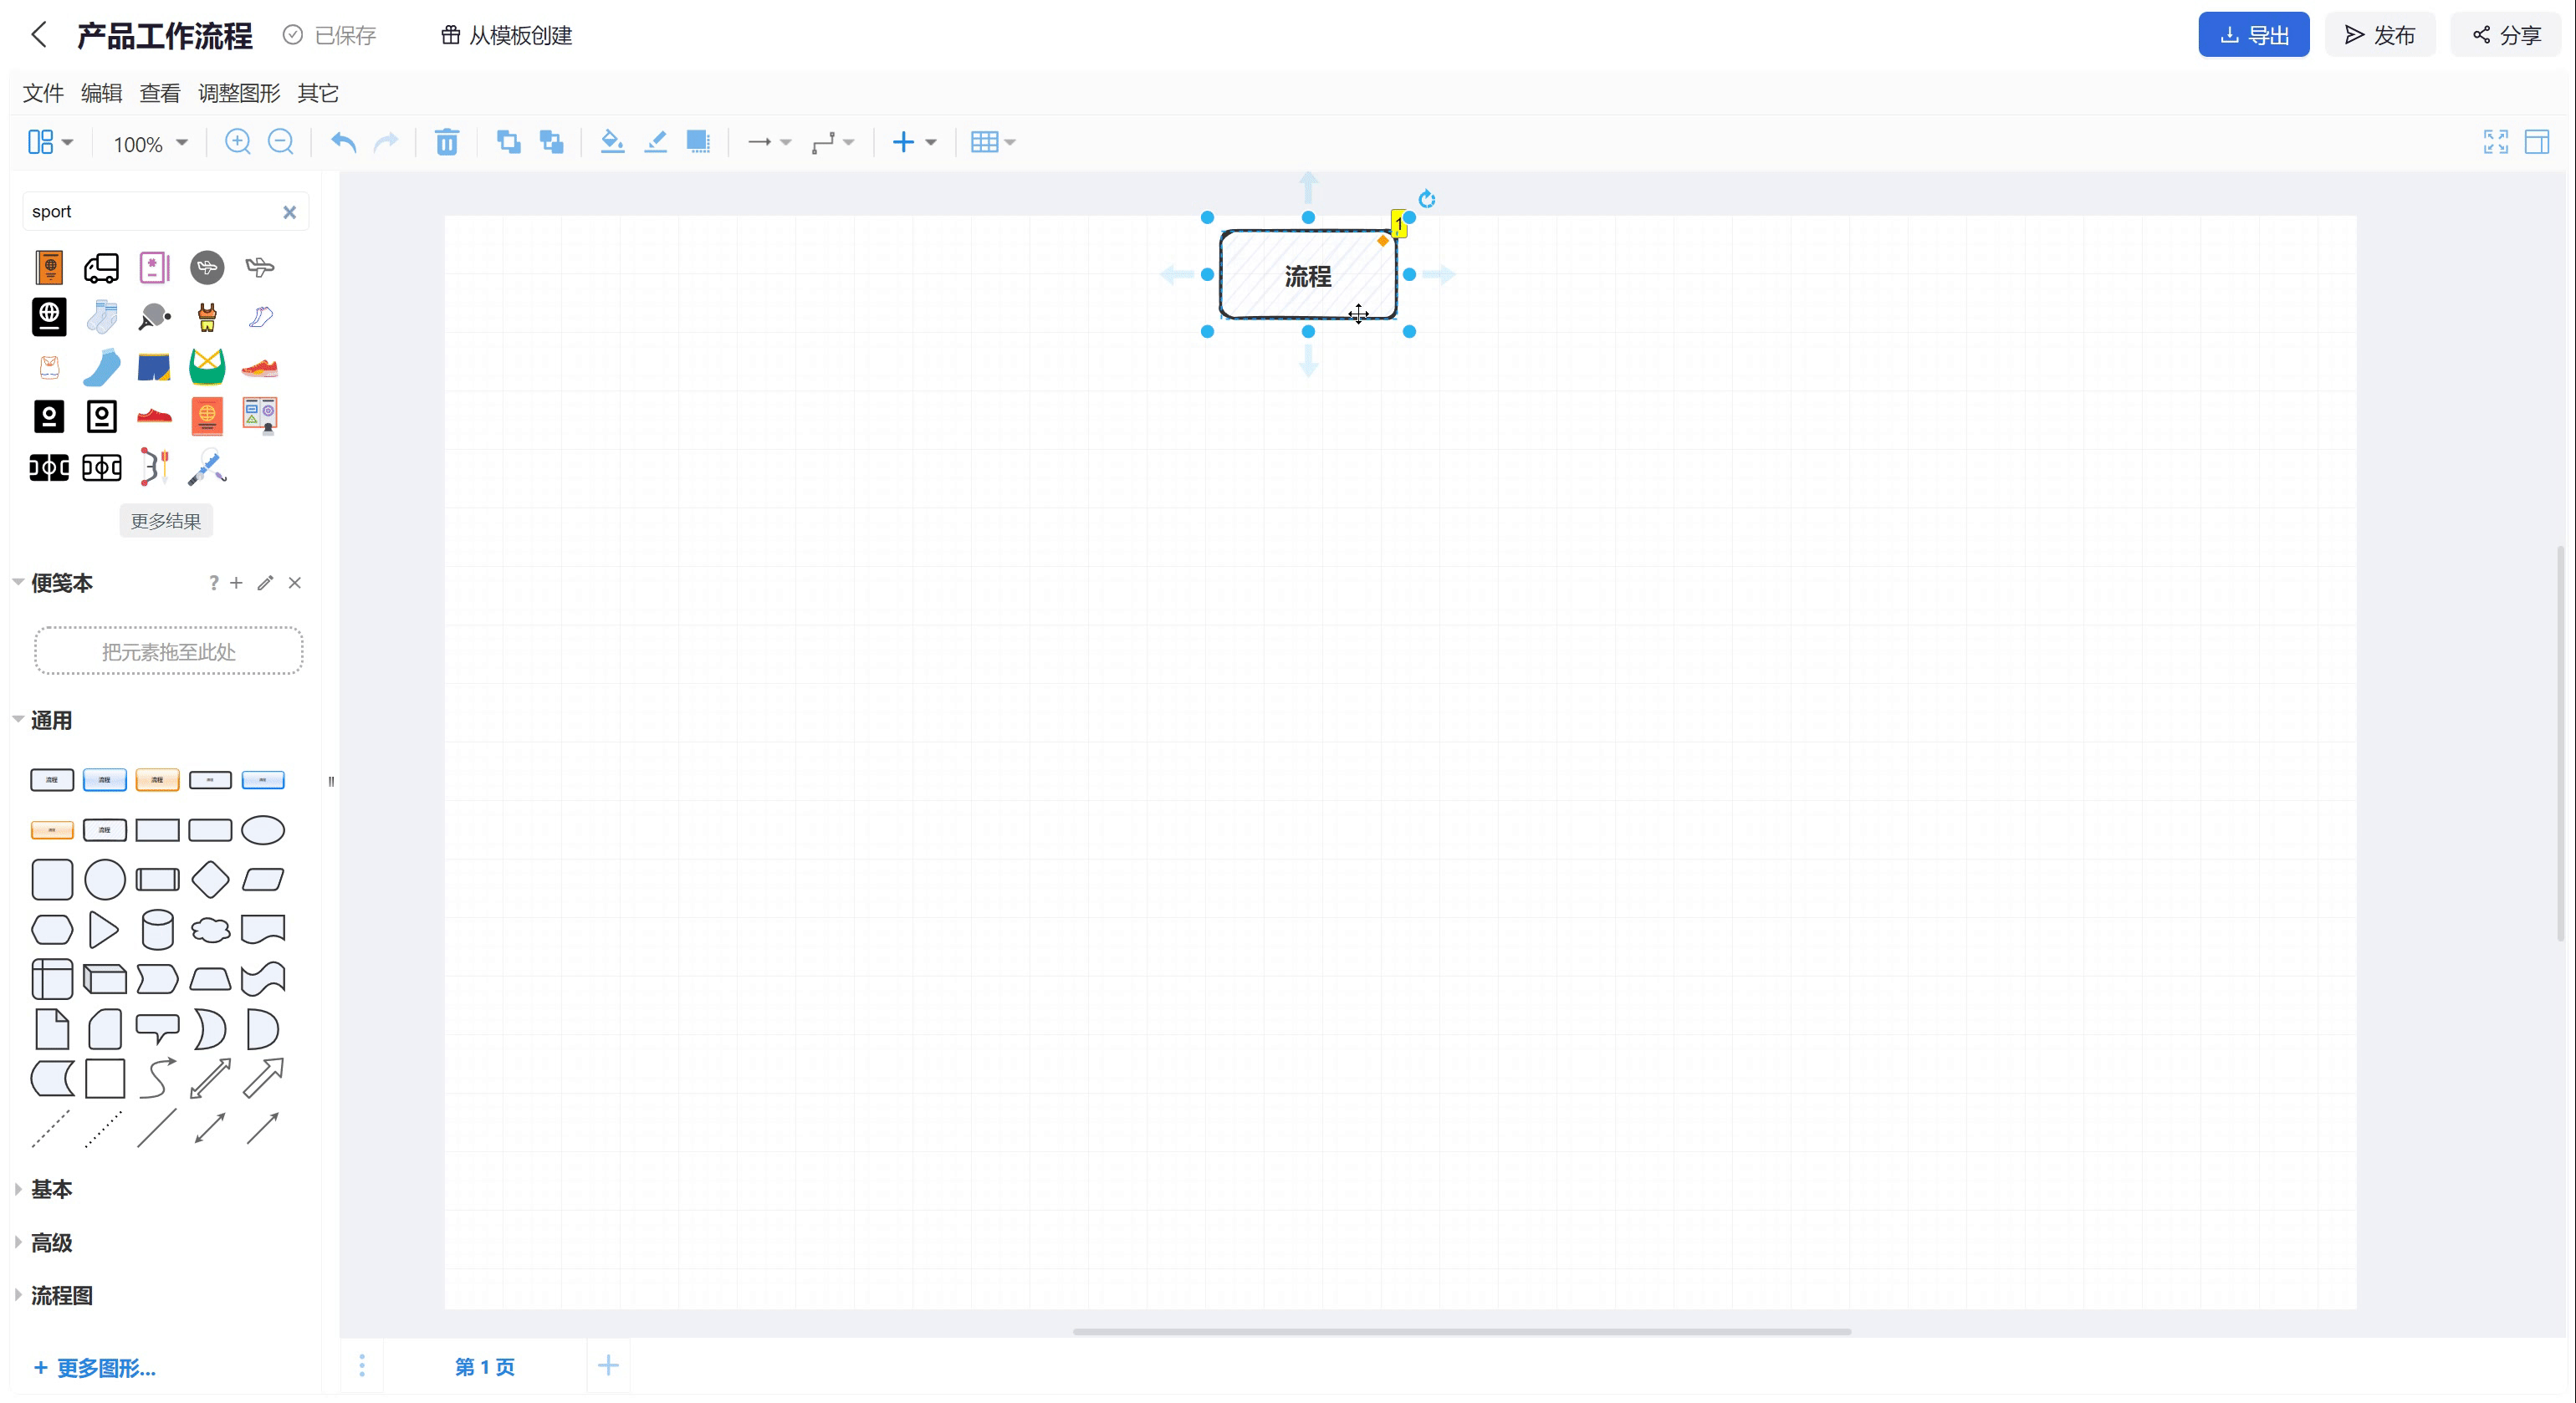Screen dimensions: 2576x1403
Task: Click the blue 导出 button
Action: (2253, 35)
